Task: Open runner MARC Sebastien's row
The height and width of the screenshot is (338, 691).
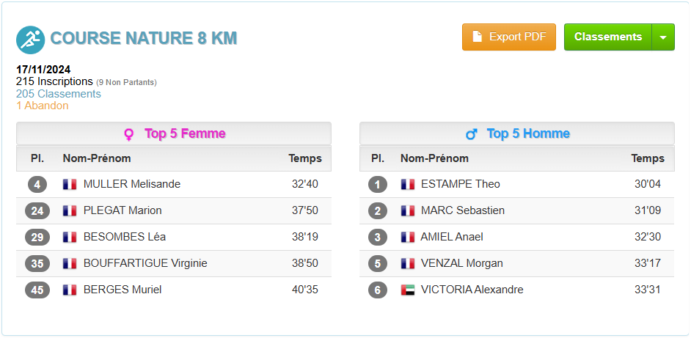Action: 517,210
